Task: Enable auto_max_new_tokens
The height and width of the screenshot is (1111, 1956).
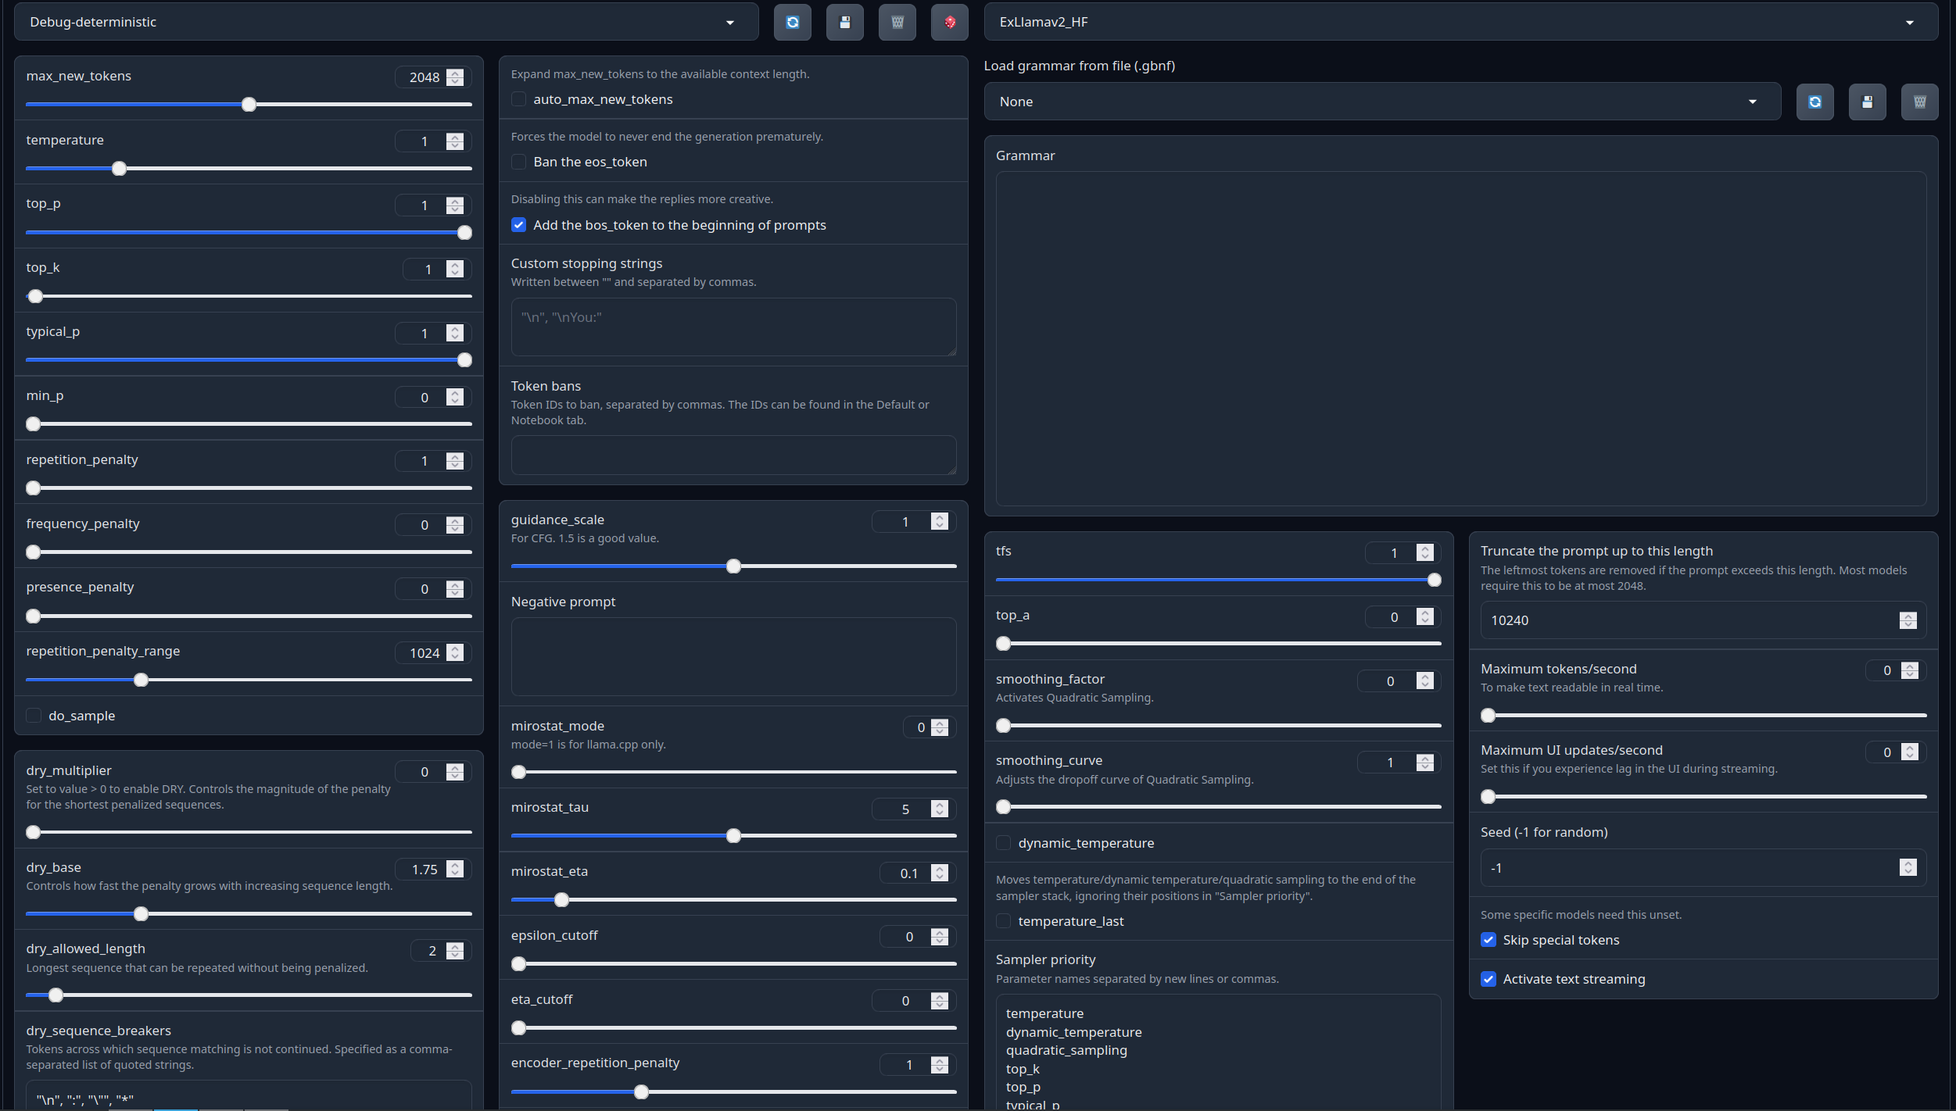Action: point(520,99)
